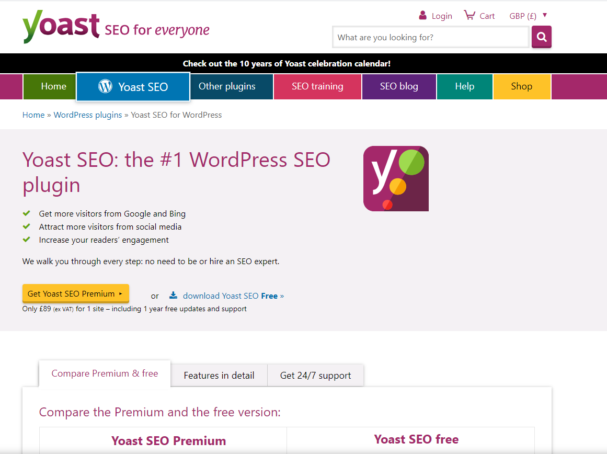
Task: Click download Yoast SEO Free link
Action: coord(233,296)
